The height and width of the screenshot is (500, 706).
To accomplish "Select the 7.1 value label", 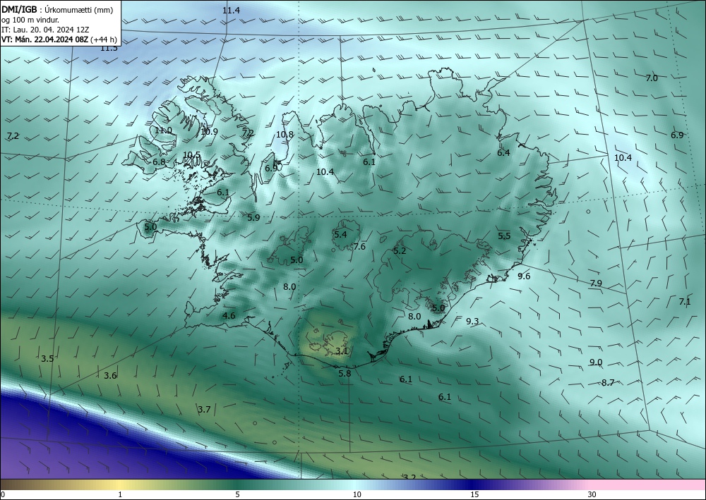I will (684, 302).
